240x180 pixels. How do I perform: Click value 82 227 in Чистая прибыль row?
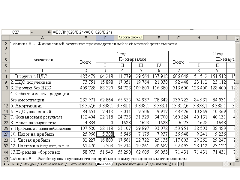pos(86,140)
